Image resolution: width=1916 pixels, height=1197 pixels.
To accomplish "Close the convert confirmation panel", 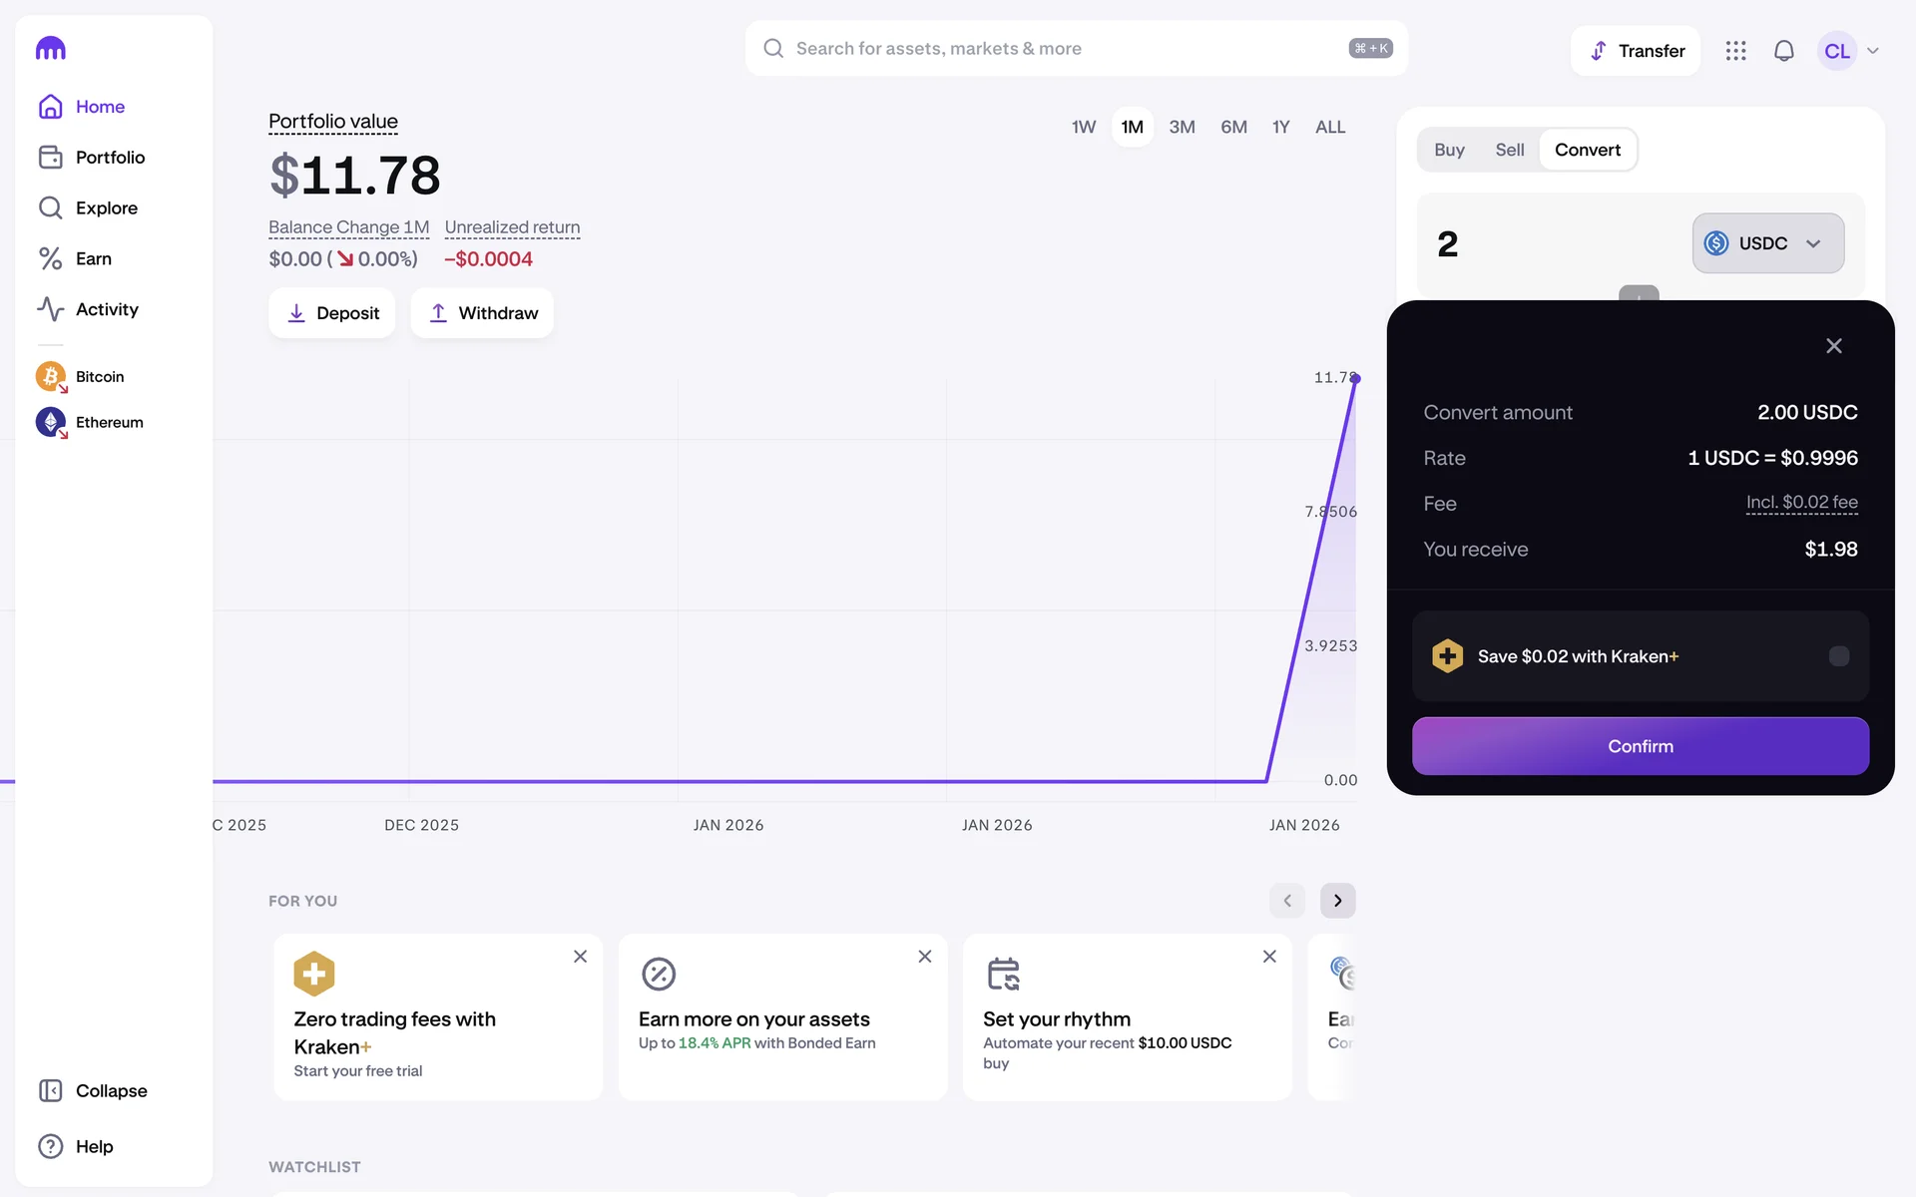I will (1833, 346).
